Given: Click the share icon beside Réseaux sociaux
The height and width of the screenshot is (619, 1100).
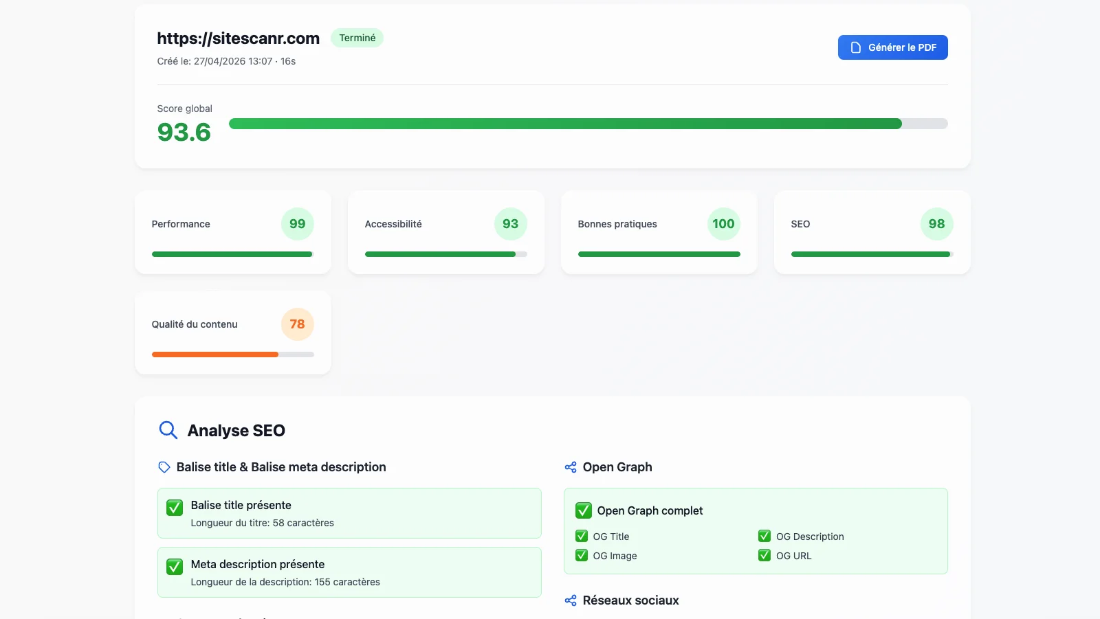Looking at the screenshot, I should coord(570,600).
